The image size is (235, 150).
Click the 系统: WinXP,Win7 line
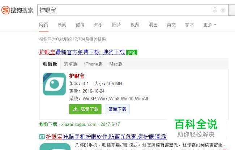pos(108,99)
